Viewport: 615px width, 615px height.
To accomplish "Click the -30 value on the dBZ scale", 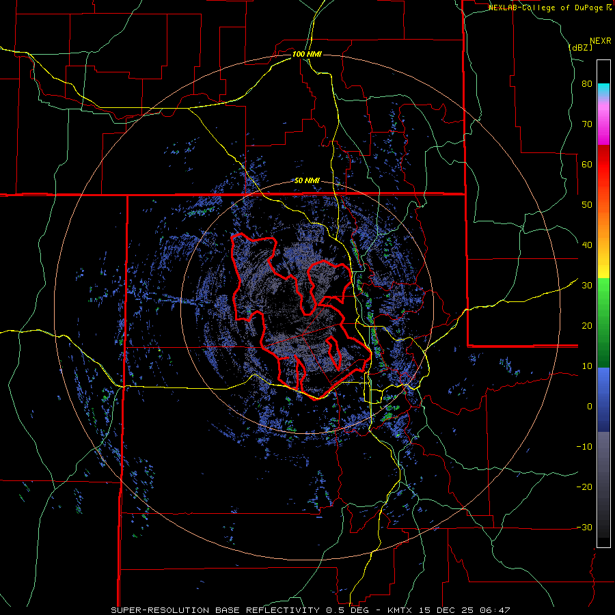I will (x=584, y=527).
